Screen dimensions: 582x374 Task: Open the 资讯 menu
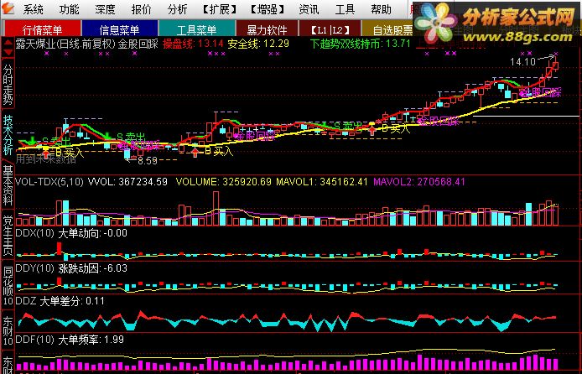click(309, 9)
